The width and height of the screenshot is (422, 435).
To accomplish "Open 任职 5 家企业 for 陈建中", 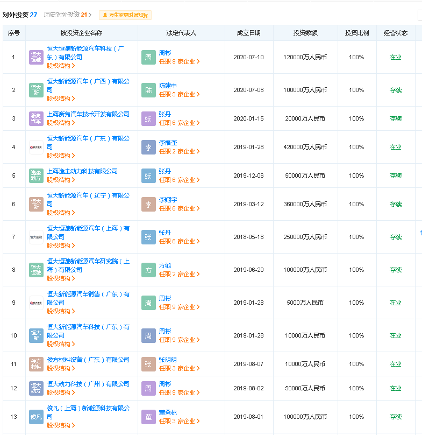I will click(x=179, y=94).
